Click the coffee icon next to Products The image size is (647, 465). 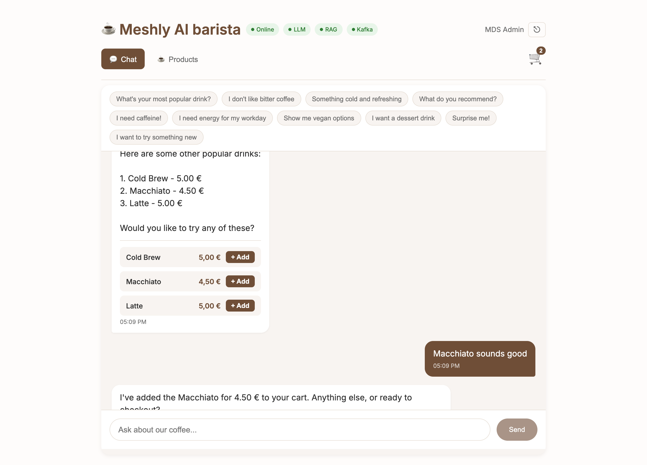(x=161, y=59)
